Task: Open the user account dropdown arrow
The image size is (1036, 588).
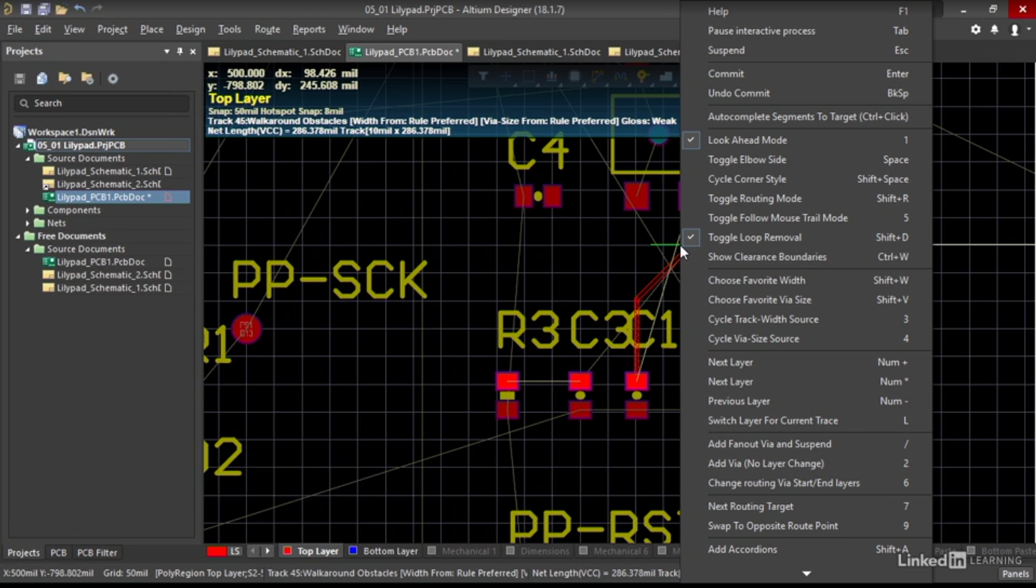Action: tap(1029, 30)
